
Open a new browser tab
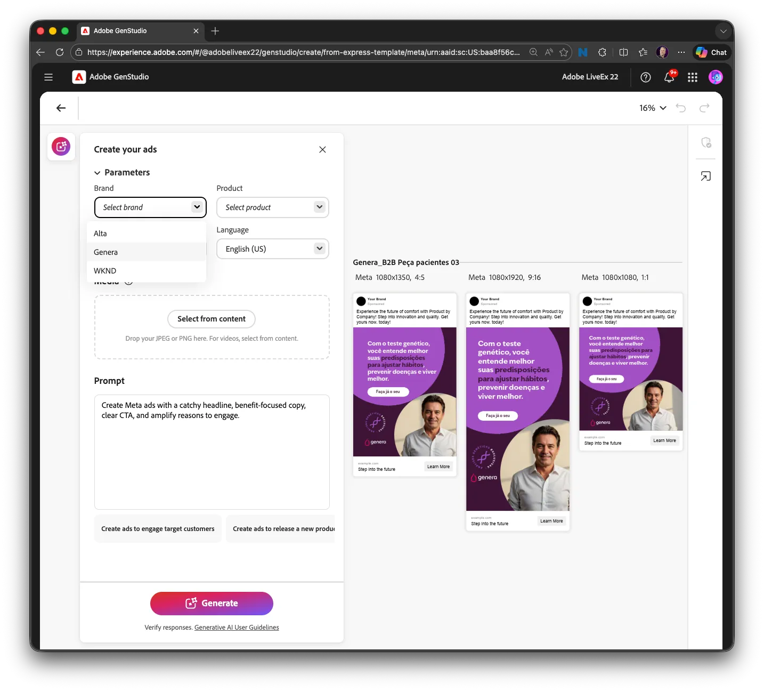[215, 31]
